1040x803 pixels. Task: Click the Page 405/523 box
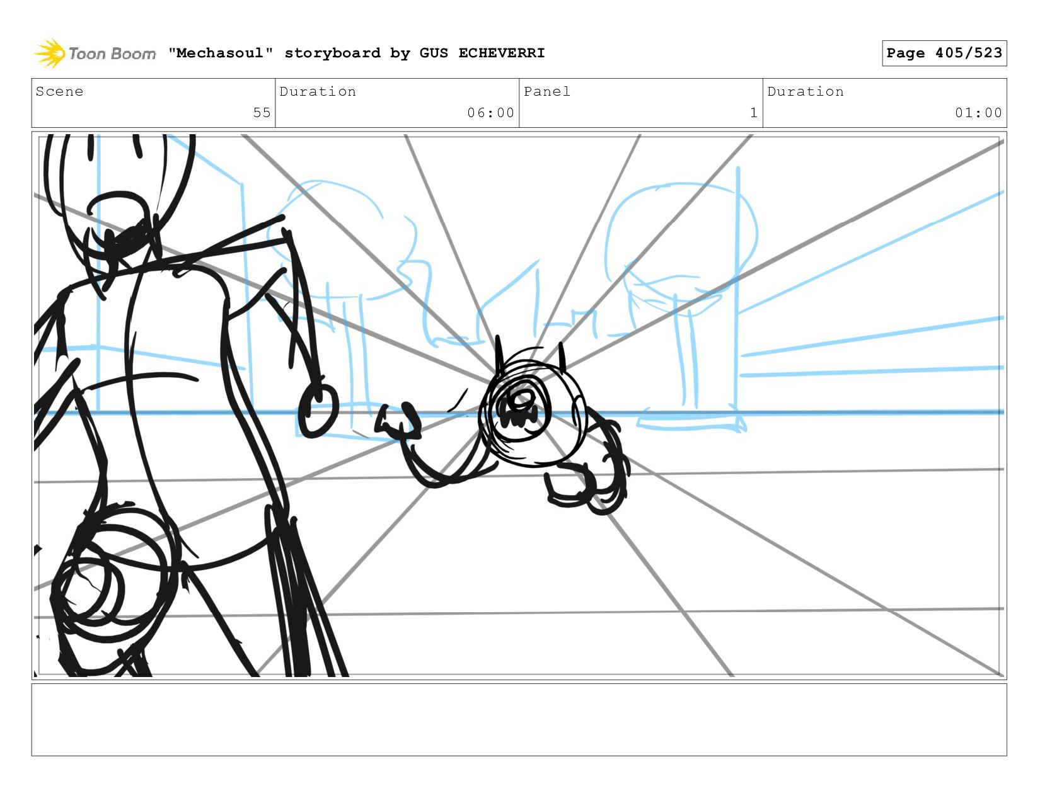click(x=944, y=53)
